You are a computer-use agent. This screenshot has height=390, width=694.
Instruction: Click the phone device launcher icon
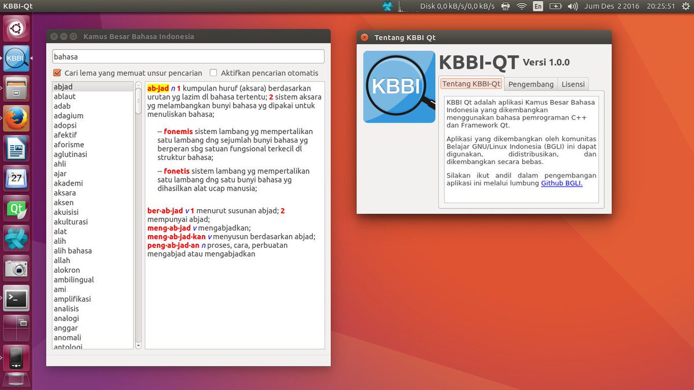point(16,358)
